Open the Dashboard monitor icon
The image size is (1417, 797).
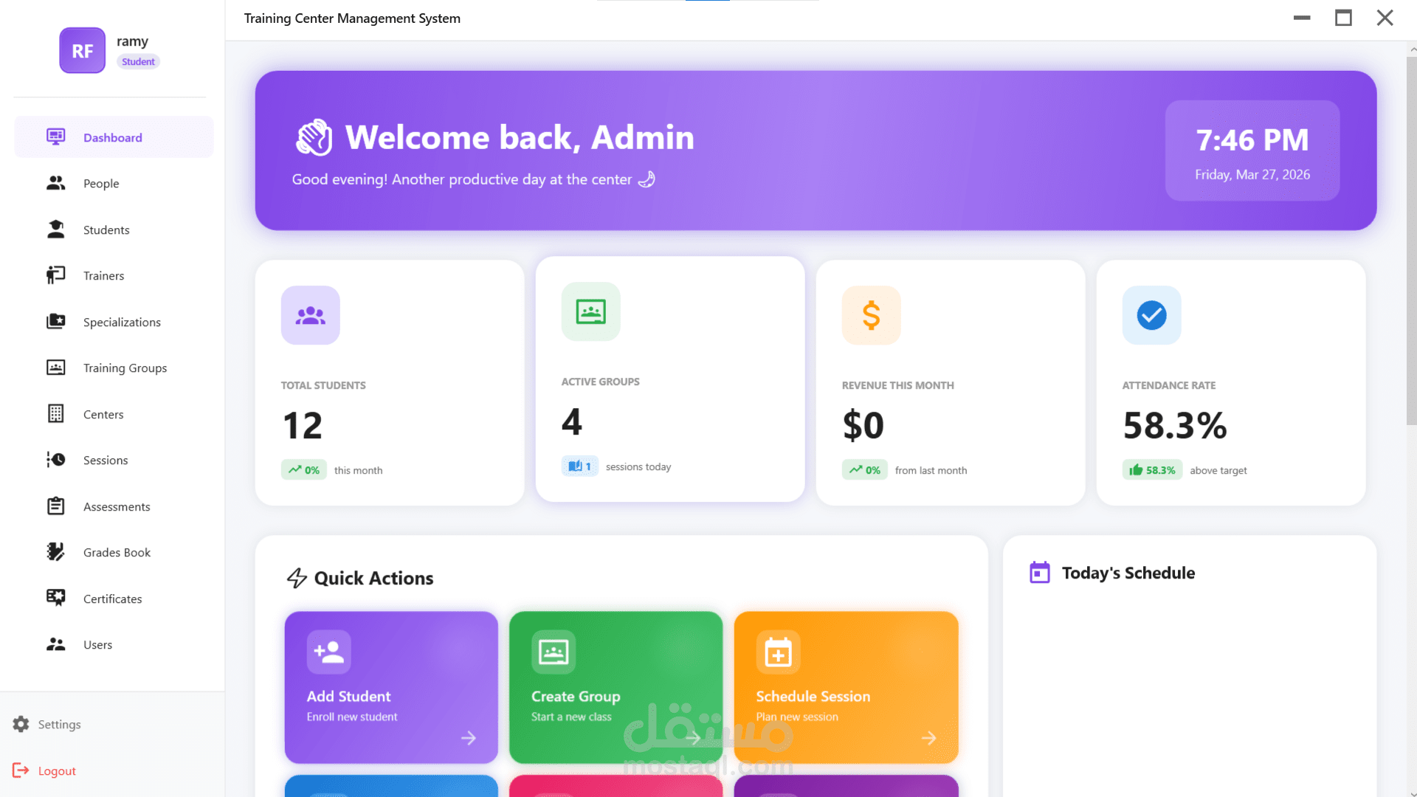click(x=56, y=137)
